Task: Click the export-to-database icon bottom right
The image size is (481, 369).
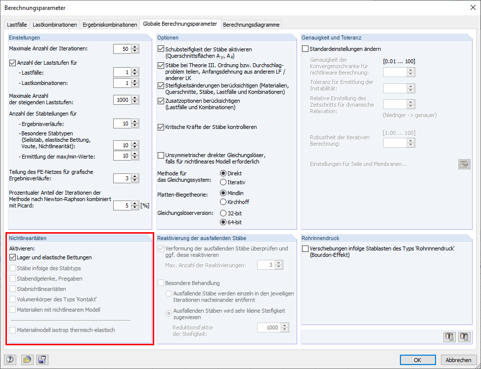Action: tap(449, 337)
